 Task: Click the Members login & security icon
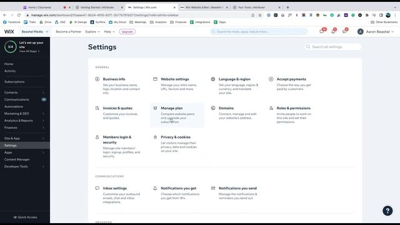click(97, 137)
